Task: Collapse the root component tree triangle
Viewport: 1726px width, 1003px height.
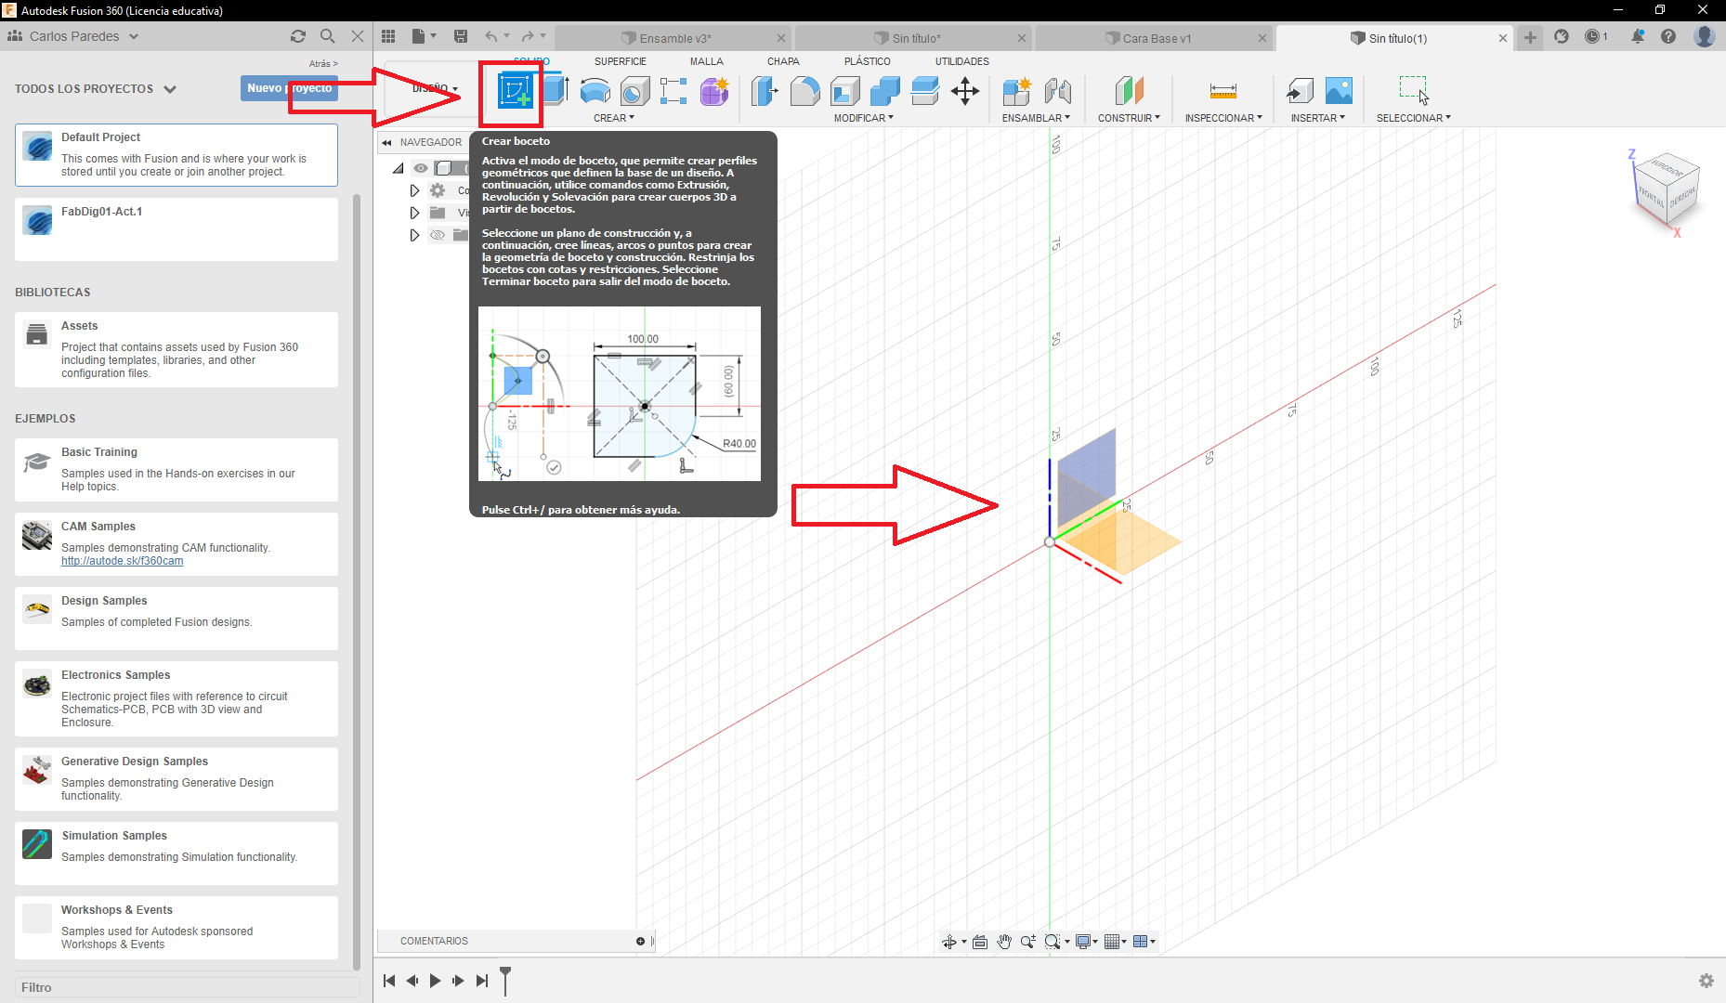Action: [399, 168]
